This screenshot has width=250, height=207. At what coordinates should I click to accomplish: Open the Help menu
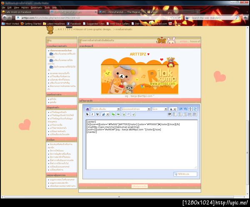tap(54, 7)
